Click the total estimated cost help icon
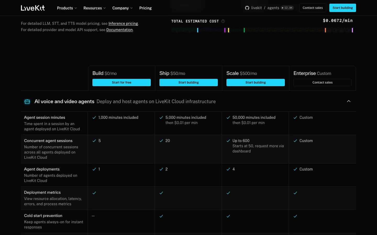 pos(223,21)
